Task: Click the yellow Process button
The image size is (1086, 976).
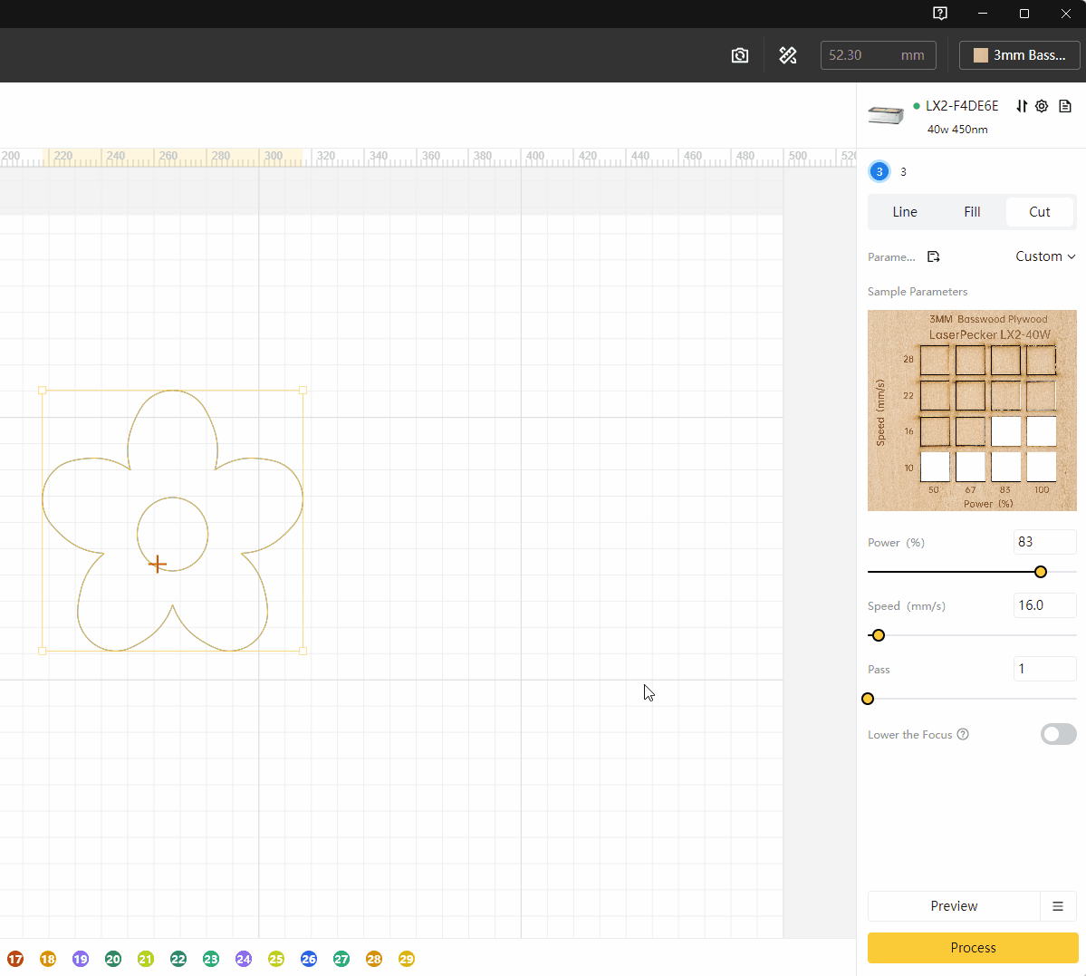Action: [973, 948]
